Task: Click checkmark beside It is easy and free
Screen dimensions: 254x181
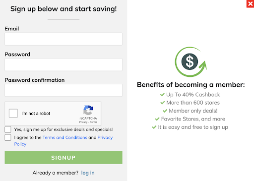Action: click(x=154, y=127)
